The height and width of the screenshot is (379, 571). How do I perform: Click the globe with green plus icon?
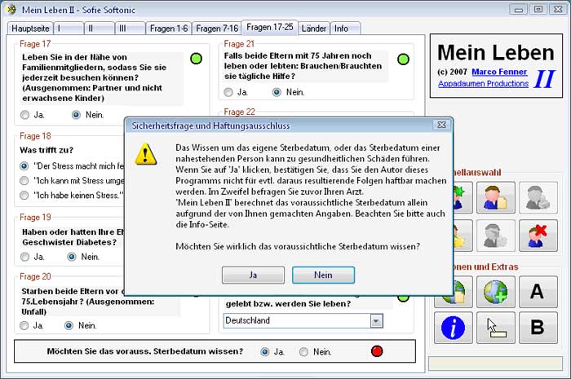point(496,292)
